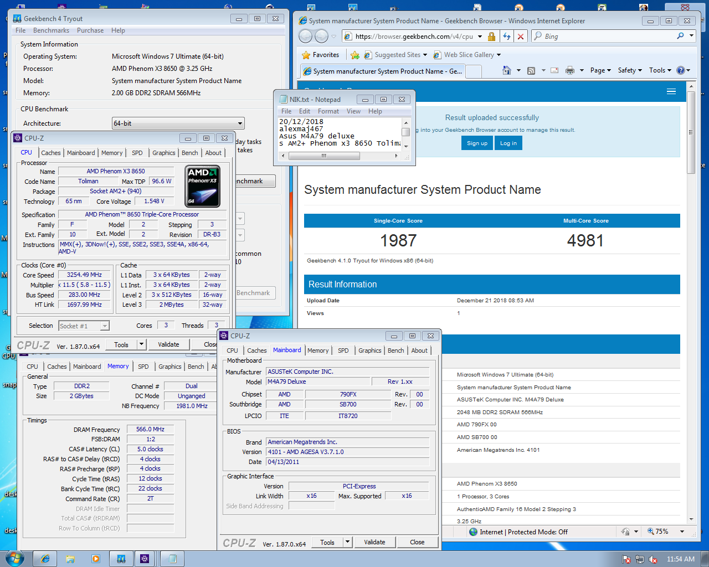Click zoom magnifier in IE status bar
The image size is (709, 567).
click(x=651, y=532)
